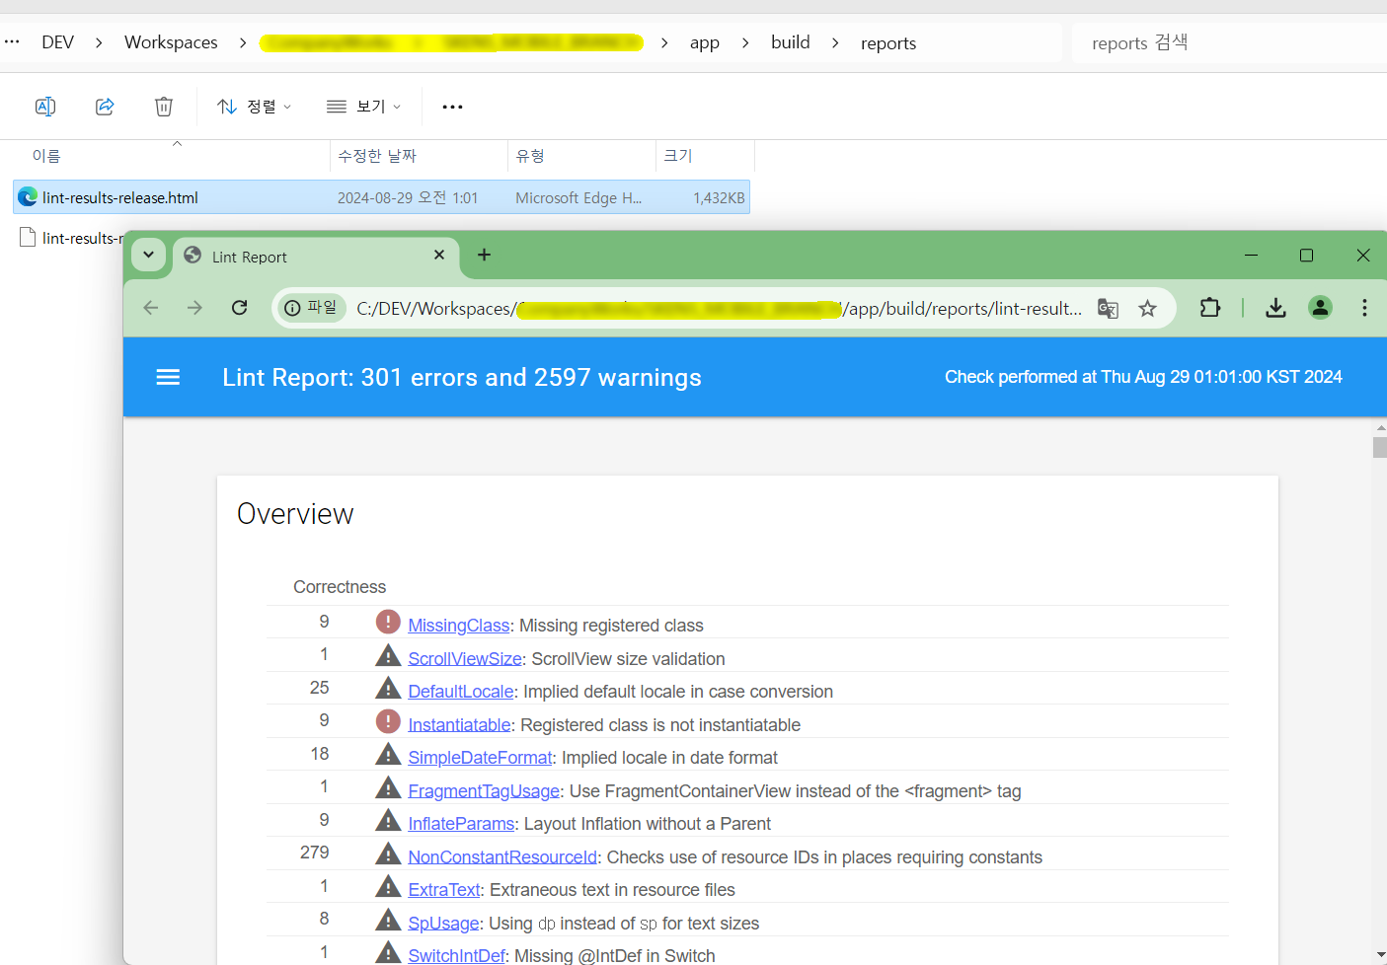Open the browser profile avatar

click(1320, 308)
